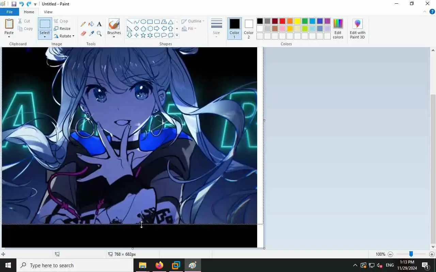Choose the red palette swatch
Screen dimensions: 436x272
(x=282, y=21)
